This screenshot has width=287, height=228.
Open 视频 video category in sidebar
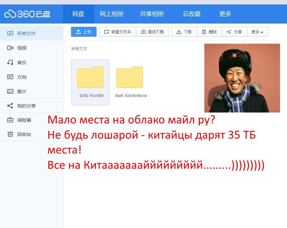tap(21, 48)
